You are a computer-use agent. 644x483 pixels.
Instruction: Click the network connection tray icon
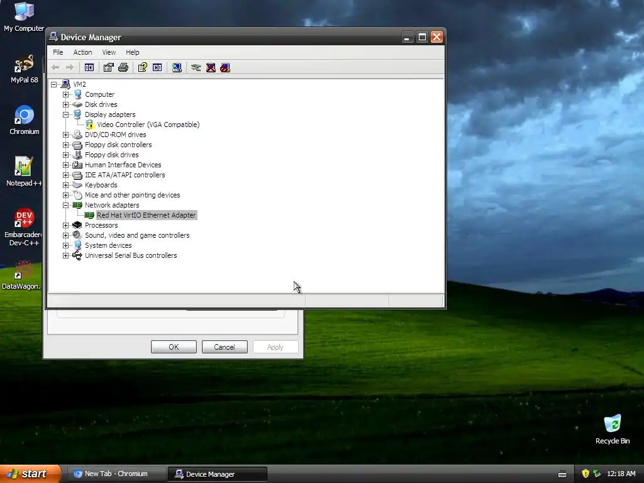point(597,474)
